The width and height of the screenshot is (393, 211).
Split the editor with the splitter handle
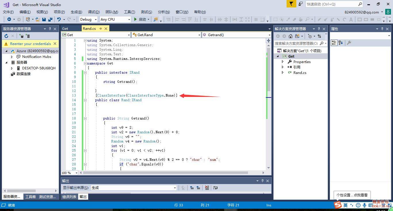click(268, 40)
